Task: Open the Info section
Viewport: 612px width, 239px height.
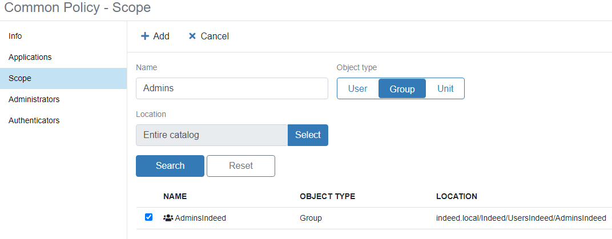Action: coord(15,36)
